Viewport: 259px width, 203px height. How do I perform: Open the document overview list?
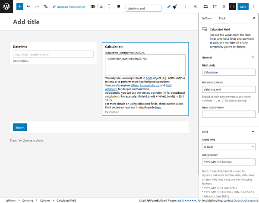tap(46, 7)
